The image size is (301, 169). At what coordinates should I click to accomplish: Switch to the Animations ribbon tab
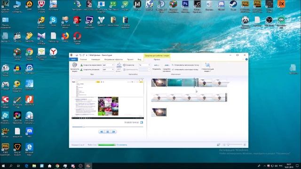95,60
